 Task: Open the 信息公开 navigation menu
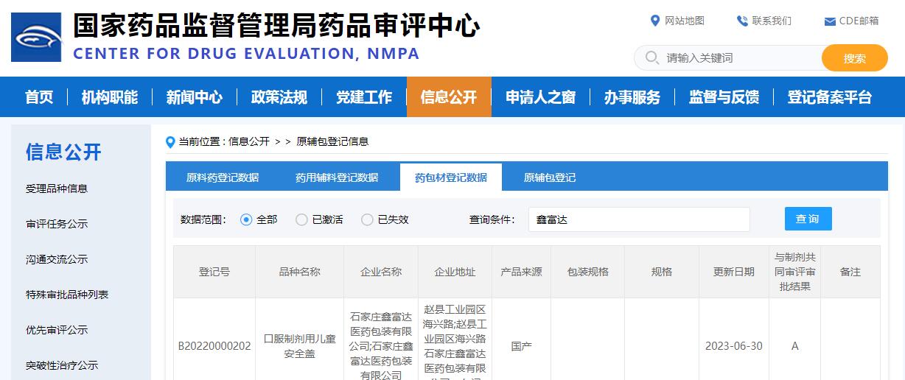[449, 97]
